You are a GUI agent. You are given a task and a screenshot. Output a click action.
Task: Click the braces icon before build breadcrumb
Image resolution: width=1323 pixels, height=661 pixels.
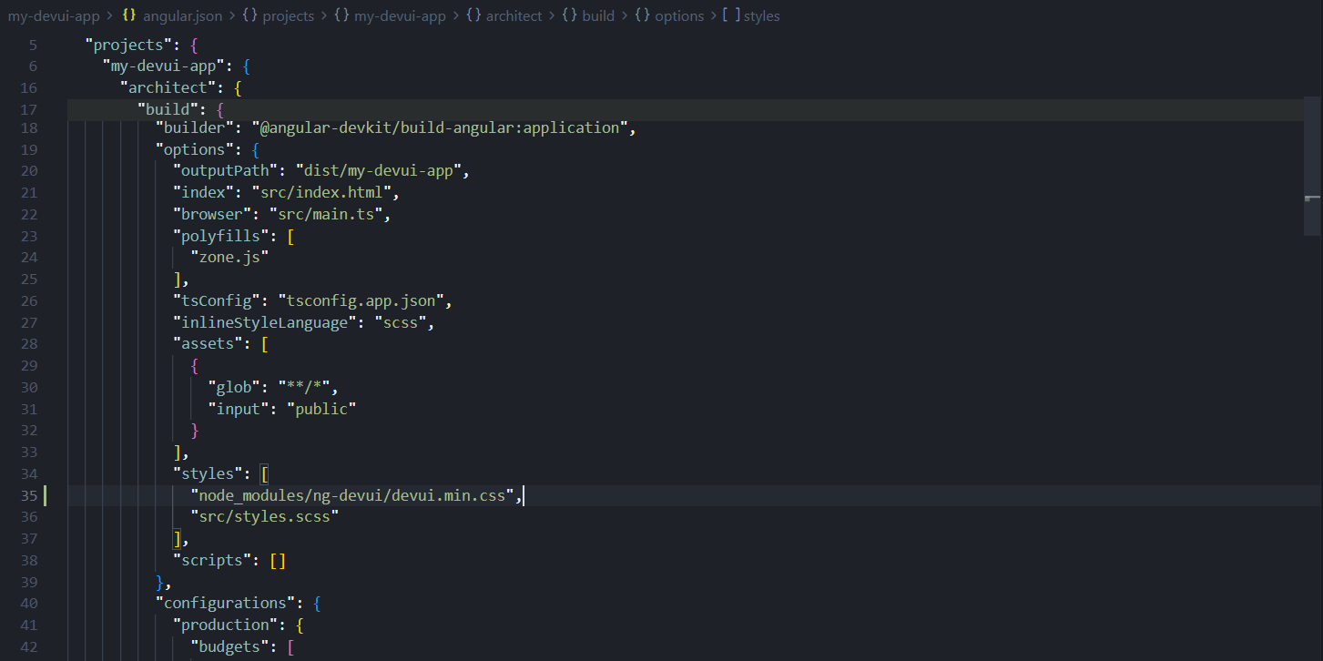[x=569, y=15]
